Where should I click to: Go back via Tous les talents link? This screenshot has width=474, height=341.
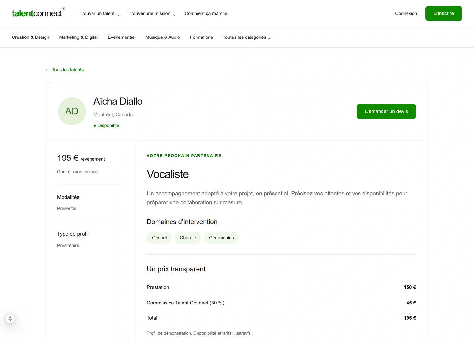click(x=65, y=70)
